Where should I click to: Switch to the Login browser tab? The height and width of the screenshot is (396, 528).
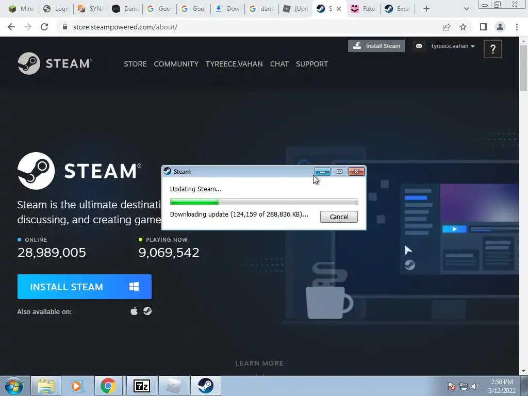coord(56,9)
